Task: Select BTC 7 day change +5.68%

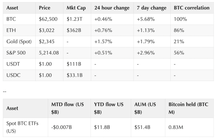Action: coord(146,19)
